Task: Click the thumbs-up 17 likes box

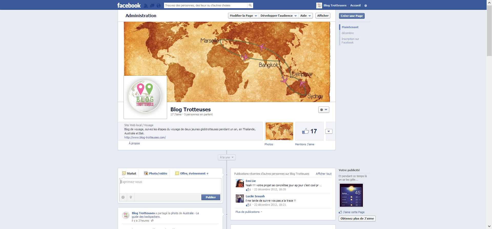Action: (x=309, y=131)
